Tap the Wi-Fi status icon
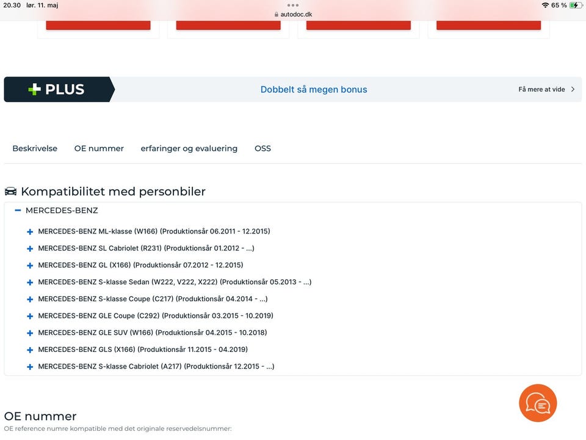 [x=545, y=5]
